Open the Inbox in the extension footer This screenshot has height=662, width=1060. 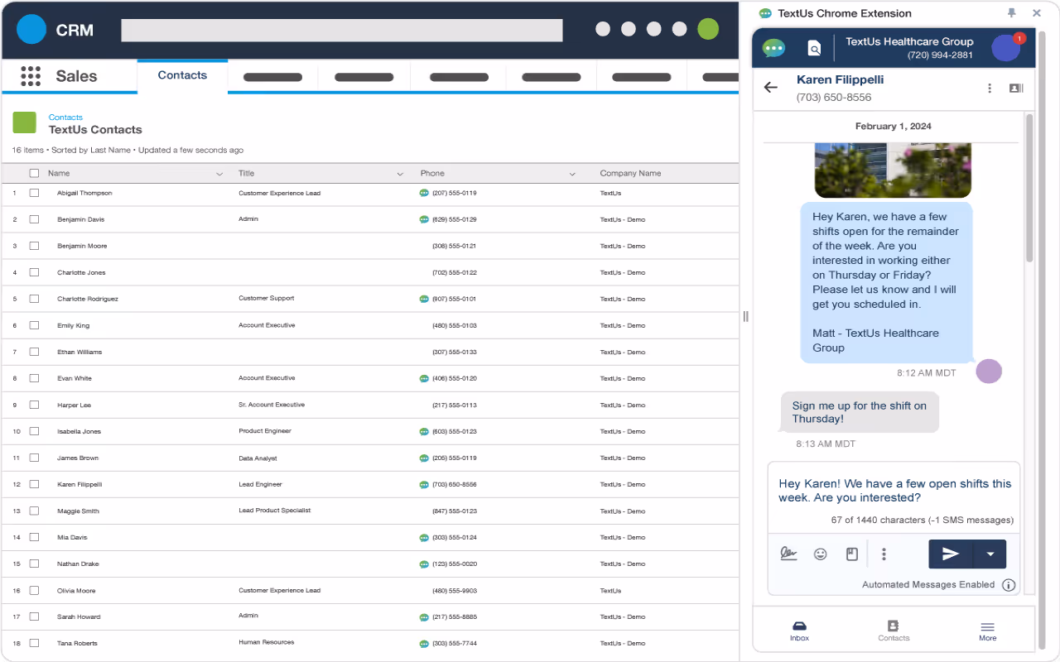[799, 629]
